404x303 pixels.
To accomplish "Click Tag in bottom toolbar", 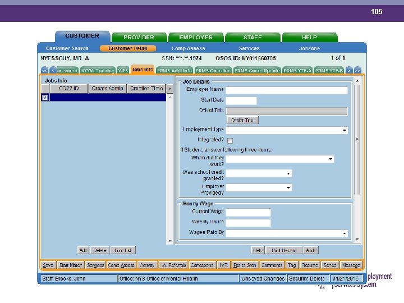I will [x=292, y=265].
